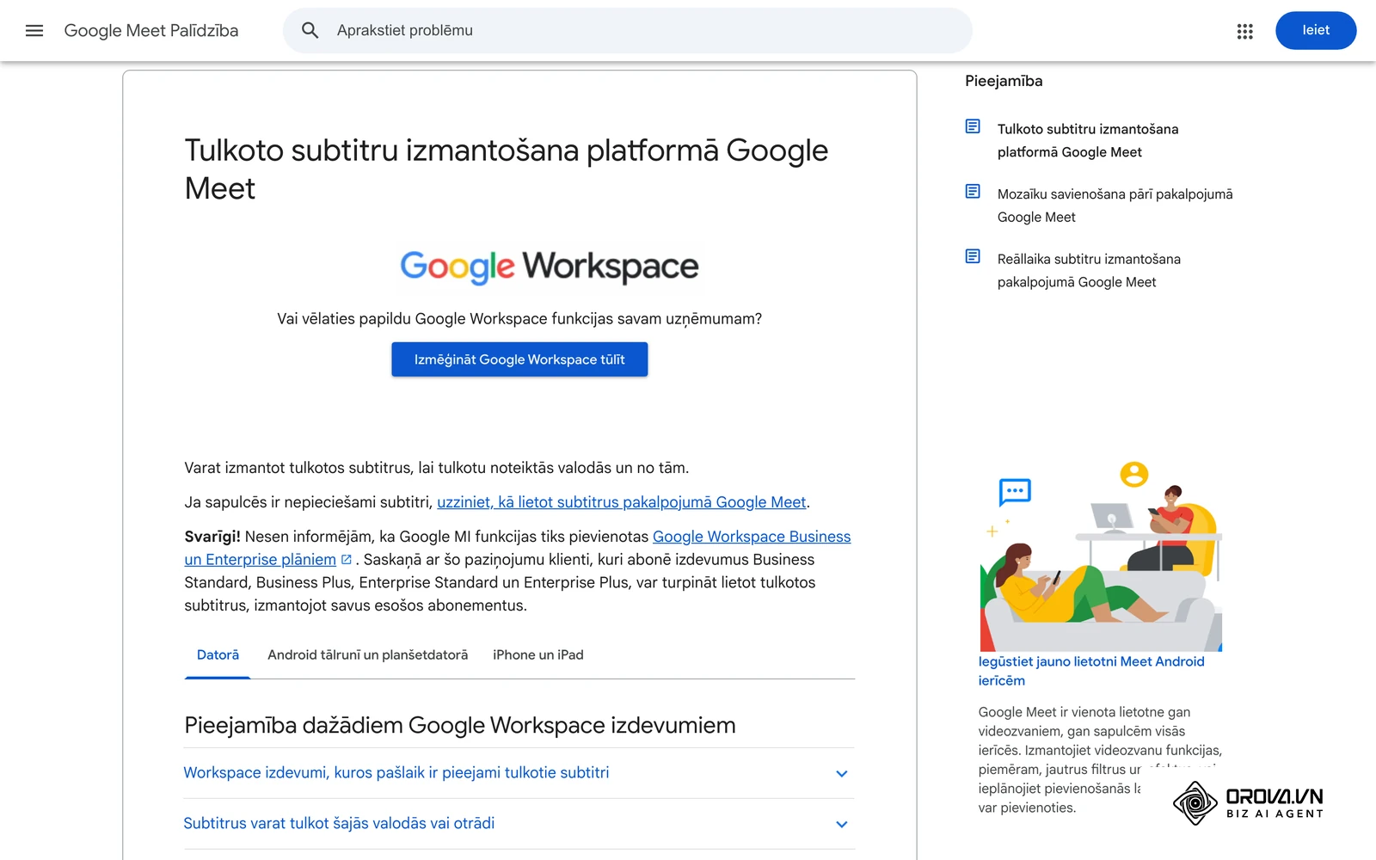
Task: Focus the Aprakstiet problēmu search field
Action: [x=628, y=30]
